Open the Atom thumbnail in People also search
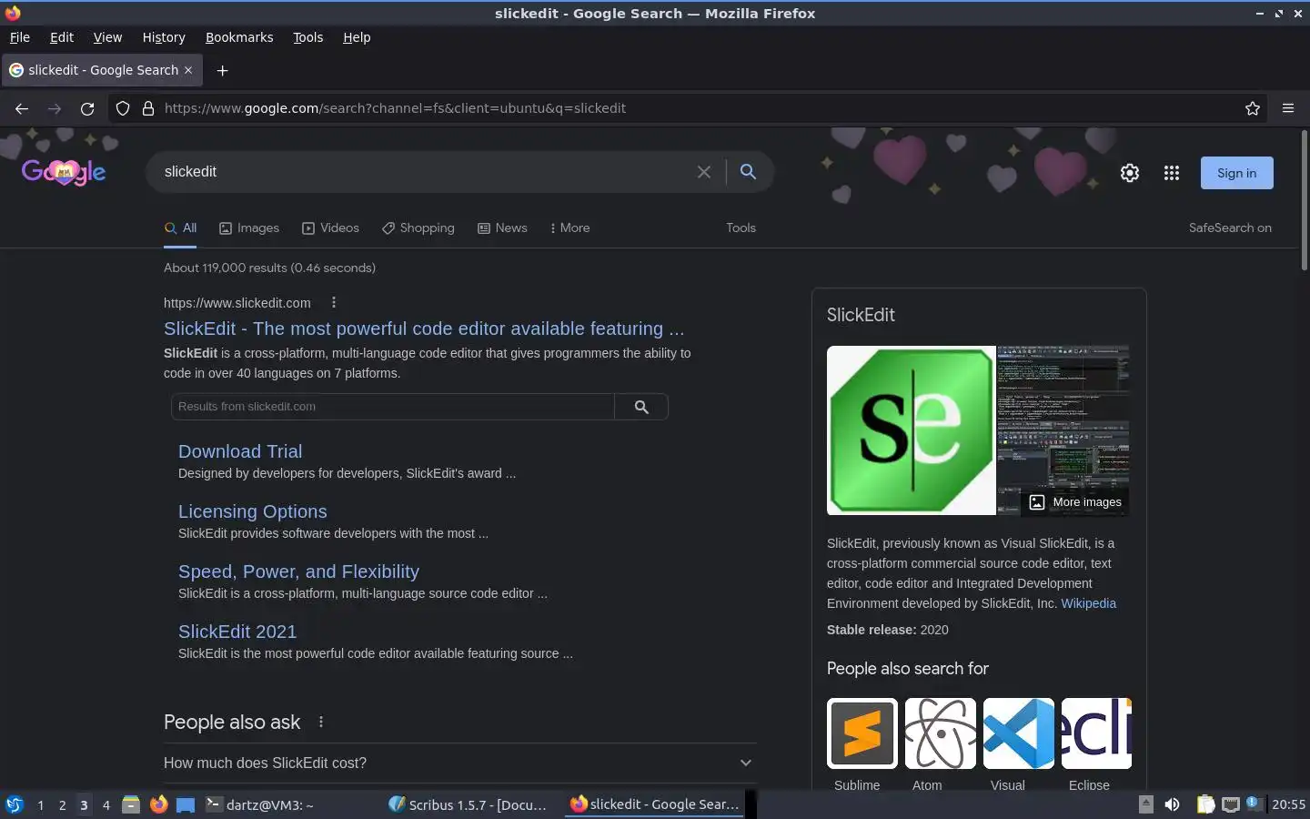Image resolution: width=1310 pixels, height=819 pixels. click(x=941, y=733)
